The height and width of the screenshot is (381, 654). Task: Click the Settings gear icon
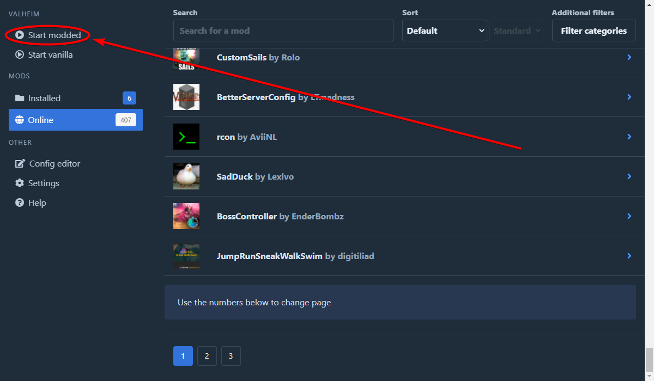click(20, 183)
